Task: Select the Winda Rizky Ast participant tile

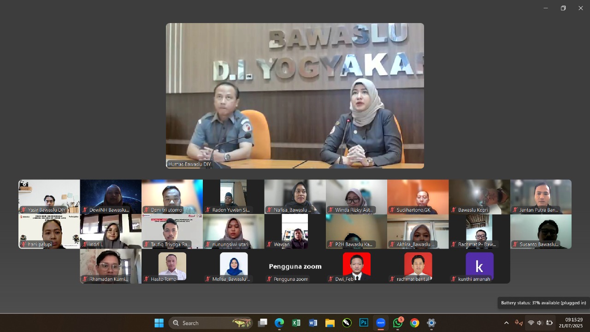Action: 356,197
